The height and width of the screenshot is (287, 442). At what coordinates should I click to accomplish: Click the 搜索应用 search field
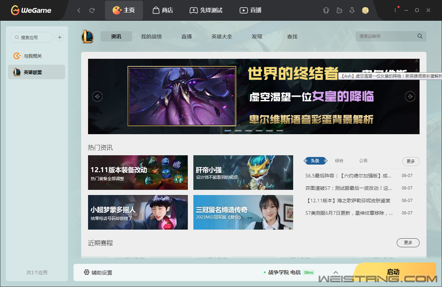32,37
